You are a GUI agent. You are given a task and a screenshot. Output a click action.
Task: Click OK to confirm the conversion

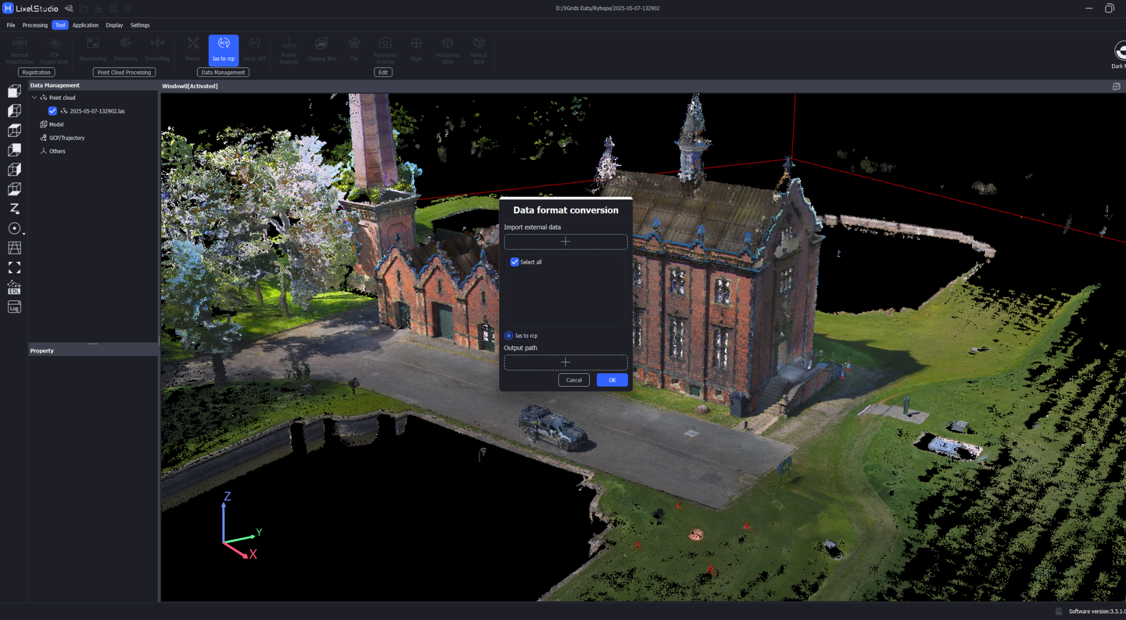612,379
